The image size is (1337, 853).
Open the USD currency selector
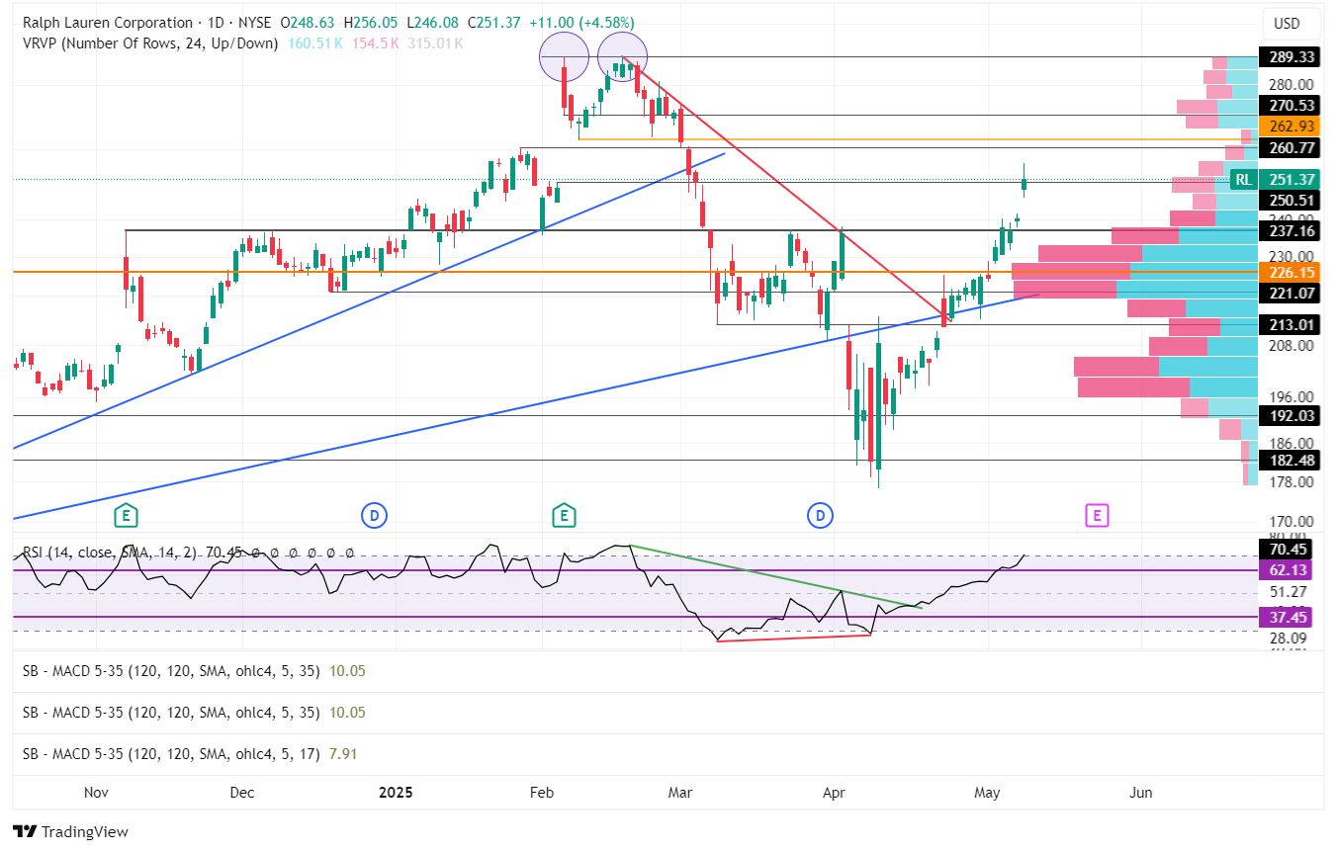[x=1287, y=23]
